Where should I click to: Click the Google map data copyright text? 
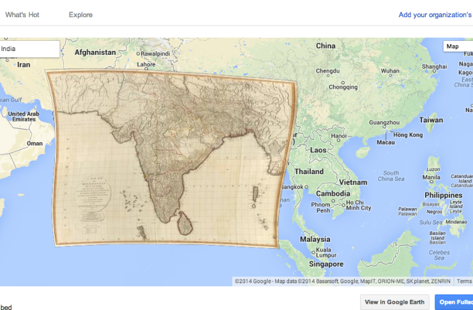click(x=342, y=281)
